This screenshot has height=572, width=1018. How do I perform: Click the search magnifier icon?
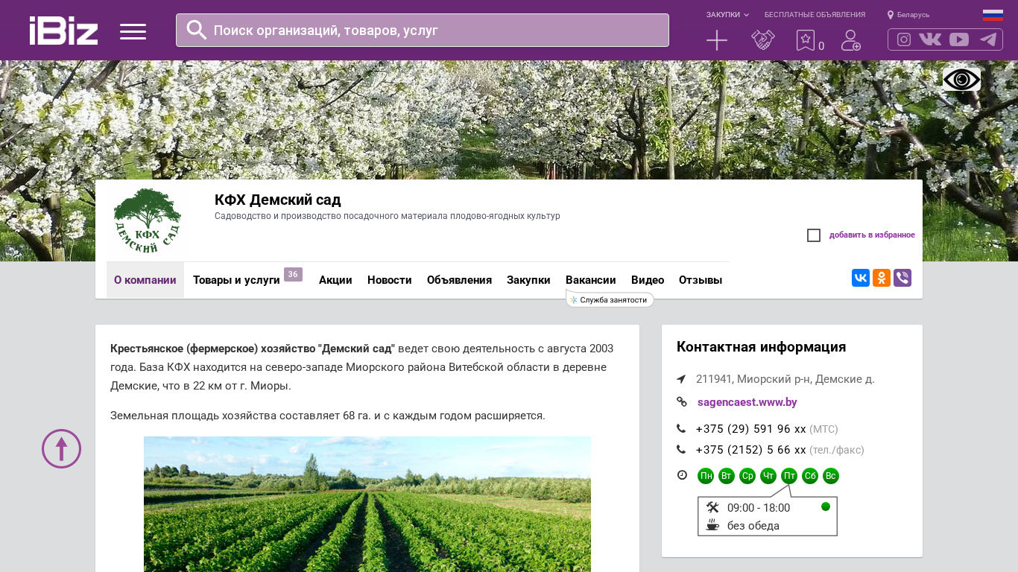(196, 30)
